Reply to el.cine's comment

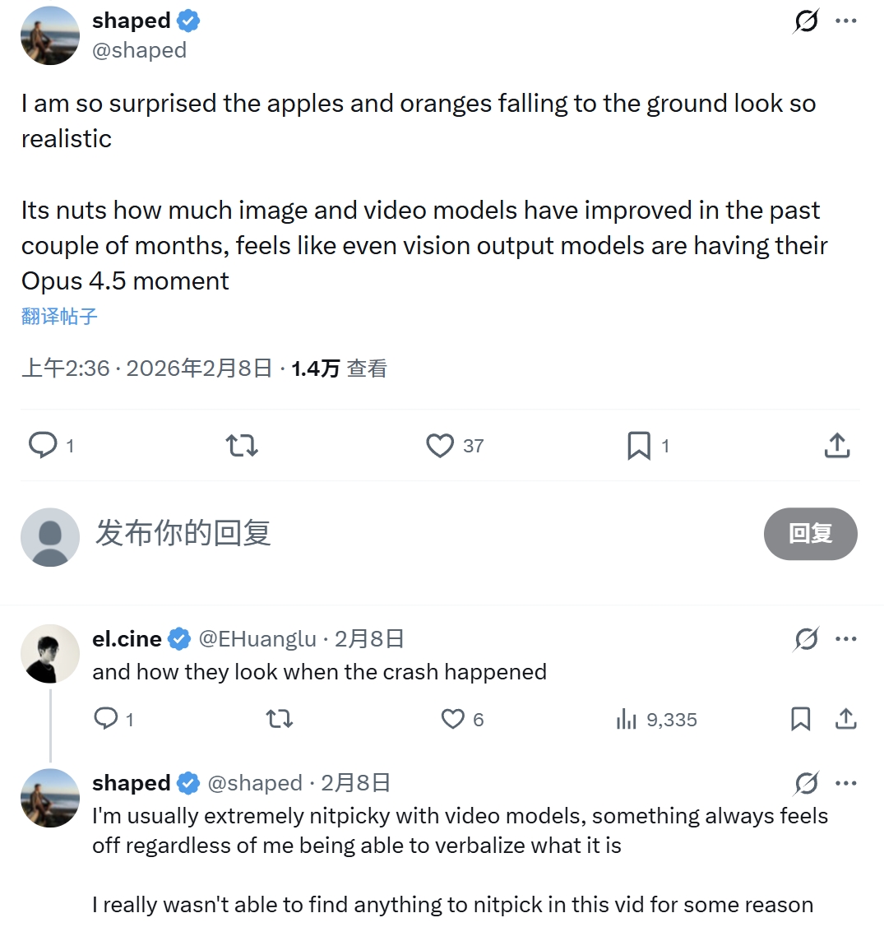tap(107, 719)
